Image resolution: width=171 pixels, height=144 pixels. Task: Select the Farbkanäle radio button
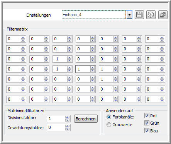(x=109, y=117)
